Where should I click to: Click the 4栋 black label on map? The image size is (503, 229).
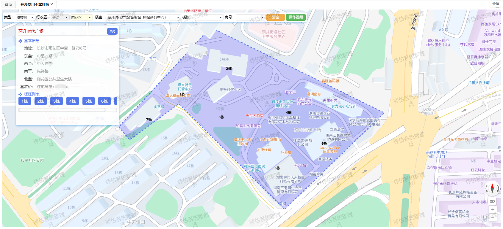click(x=288, y=113)
